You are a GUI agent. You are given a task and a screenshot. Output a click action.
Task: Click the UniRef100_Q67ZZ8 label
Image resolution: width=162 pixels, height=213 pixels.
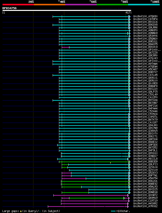(145, 53)
